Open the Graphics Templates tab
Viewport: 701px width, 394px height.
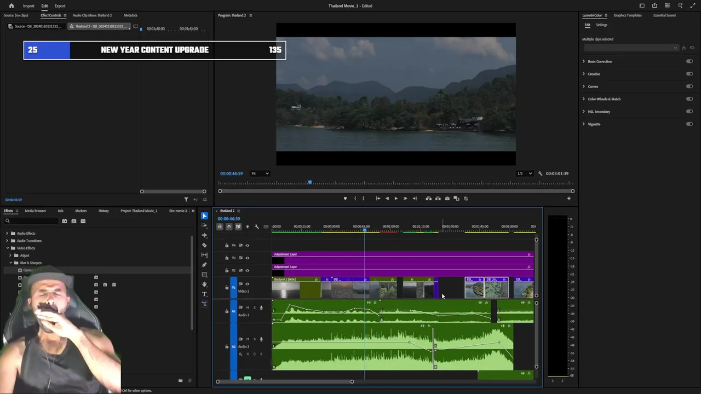pyautogui.click(x=628, y=15)
